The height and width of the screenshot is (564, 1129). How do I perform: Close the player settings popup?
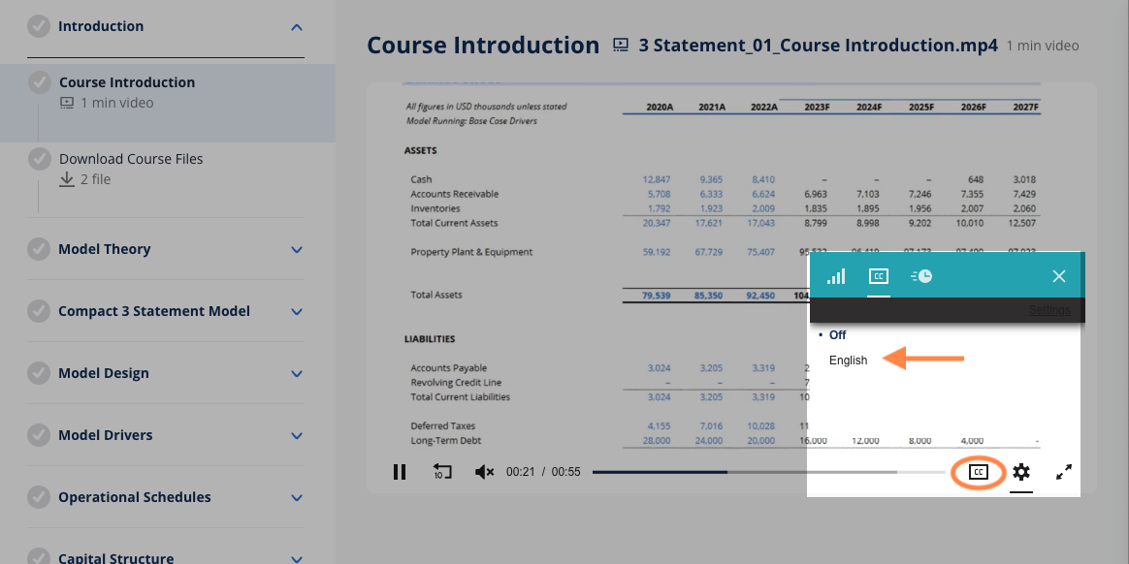(1058, 276)
